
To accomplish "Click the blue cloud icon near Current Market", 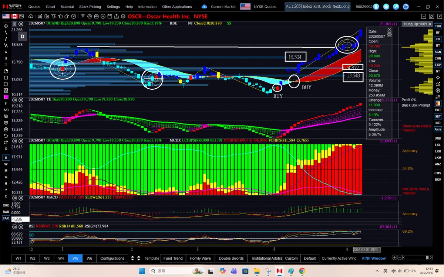I will (x=204, y=6).
